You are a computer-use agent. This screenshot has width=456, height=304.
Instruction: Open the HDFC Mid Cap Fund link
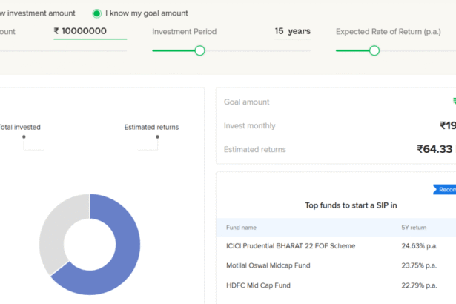258,285
